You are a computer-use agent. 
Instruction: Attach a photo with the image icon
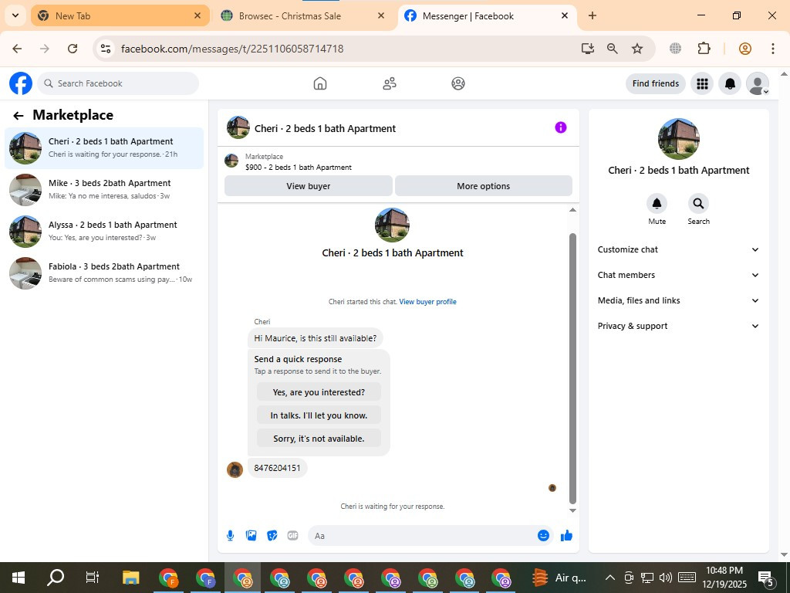coord(251,536)
